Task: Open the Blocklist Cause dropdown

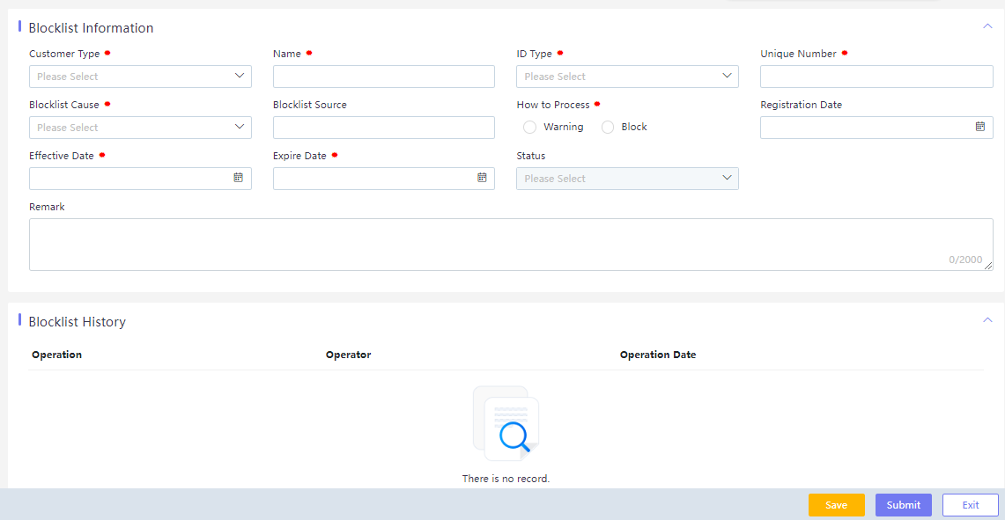Action: 140,128
